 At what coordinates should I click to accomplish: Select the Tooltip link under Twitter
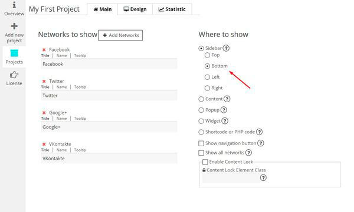click(x=80, y=87)
